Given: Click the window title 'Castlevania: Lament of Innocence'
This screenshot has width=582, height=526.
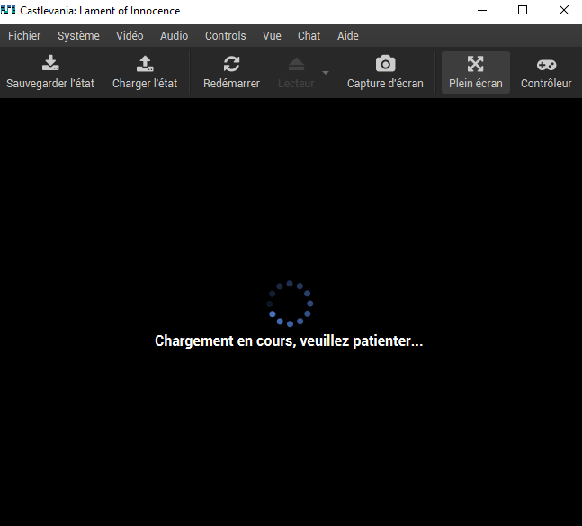Looking at the screenshot, I should [x=100, y=11].
